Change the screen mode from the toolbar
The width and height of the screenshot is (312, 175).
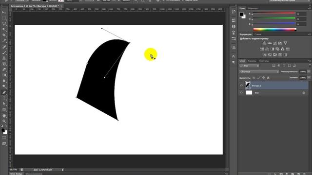coord(4,143)
